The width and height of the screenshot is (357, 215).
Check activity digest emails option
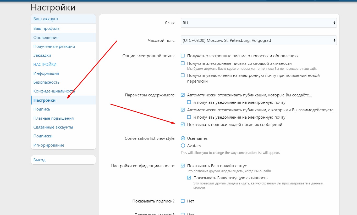click(183, 63)
